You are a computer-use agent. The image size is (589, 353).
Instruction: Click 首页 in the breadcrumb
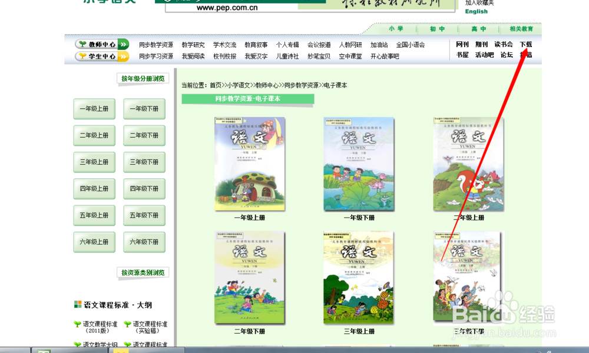(x=215, y=85)
